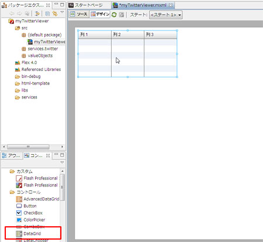Viewport: 263px width, 242px height.
Task: Select the services folder
Action: (26, 97)
